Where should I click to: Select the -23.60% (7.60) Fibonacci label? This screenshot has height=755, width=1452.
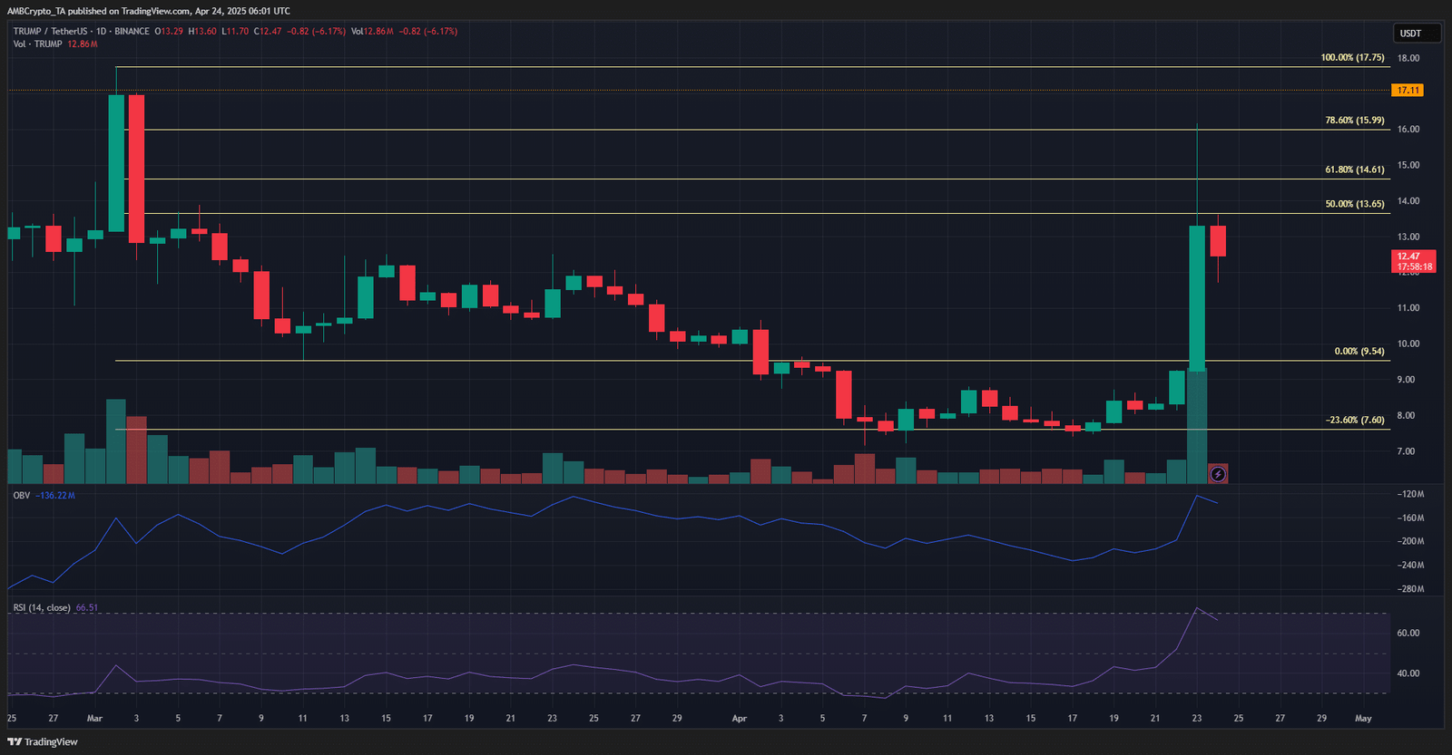(x=1355, y=420)
